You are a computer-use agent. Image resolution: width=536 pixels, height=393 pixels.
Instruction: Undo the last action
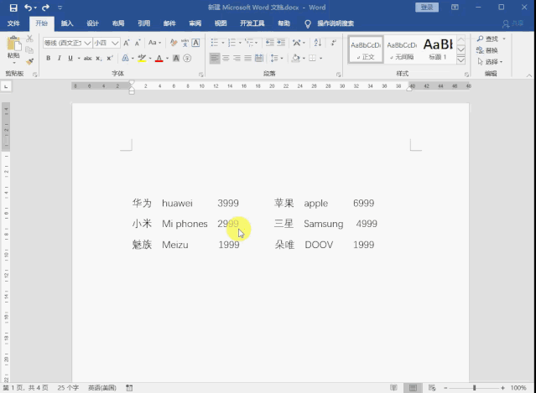(28, 8)
